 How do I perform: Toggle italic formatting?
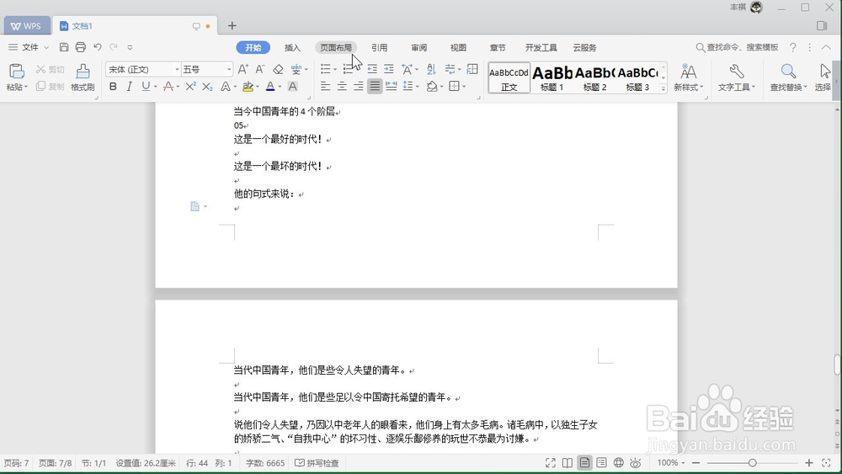[129, 87]
